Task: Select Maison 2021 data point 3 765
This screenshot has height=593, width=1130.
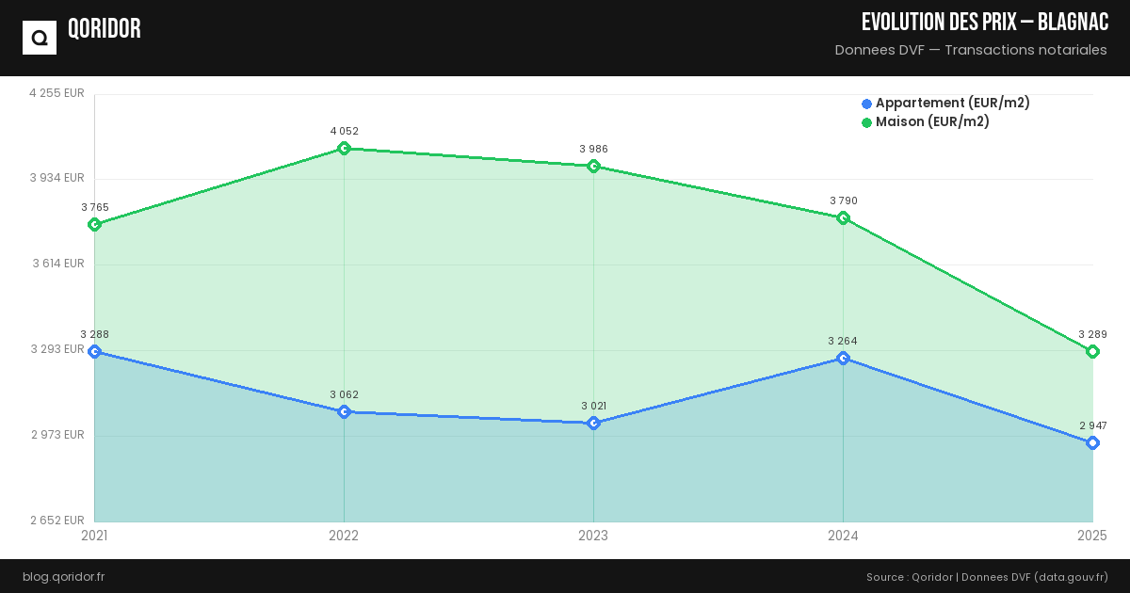Action: 94,224
